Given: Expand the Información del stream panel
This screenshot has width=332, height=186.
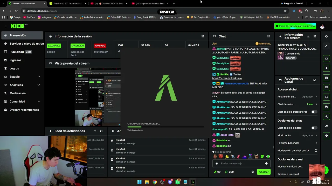Looking at the screenshot, I should pos(315,36).
